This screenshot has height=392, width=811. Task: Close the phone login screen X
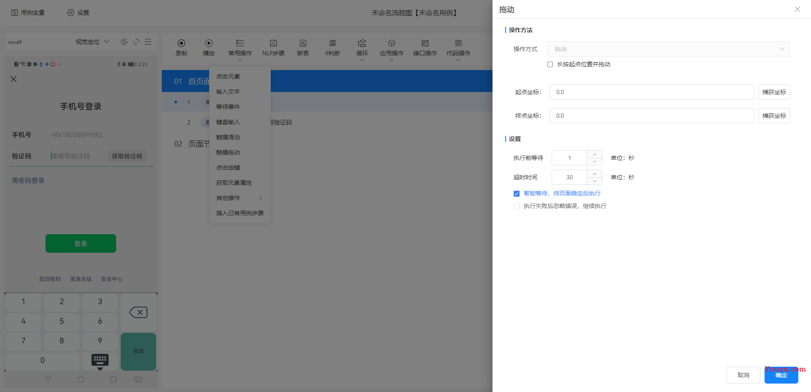coord(14,79)
